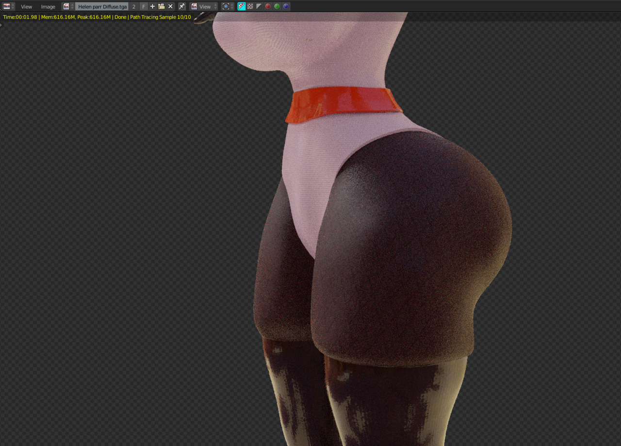Click the render status text 'Path Tracing Sample 10/10'
The image size is (621, 446).
click(161, 17)
